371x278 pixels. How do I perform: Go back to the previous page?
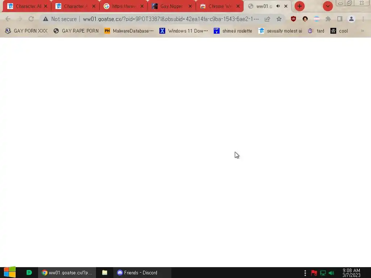click(x=8, y=19)
